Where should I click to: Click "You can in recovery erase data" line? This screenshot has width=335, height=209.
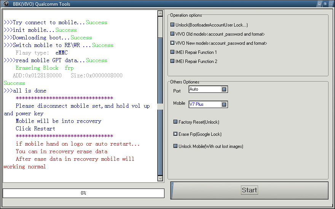click(62, 152)
